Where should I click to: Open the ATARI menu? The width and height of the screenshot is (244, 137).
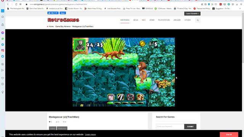coord(152,20)
